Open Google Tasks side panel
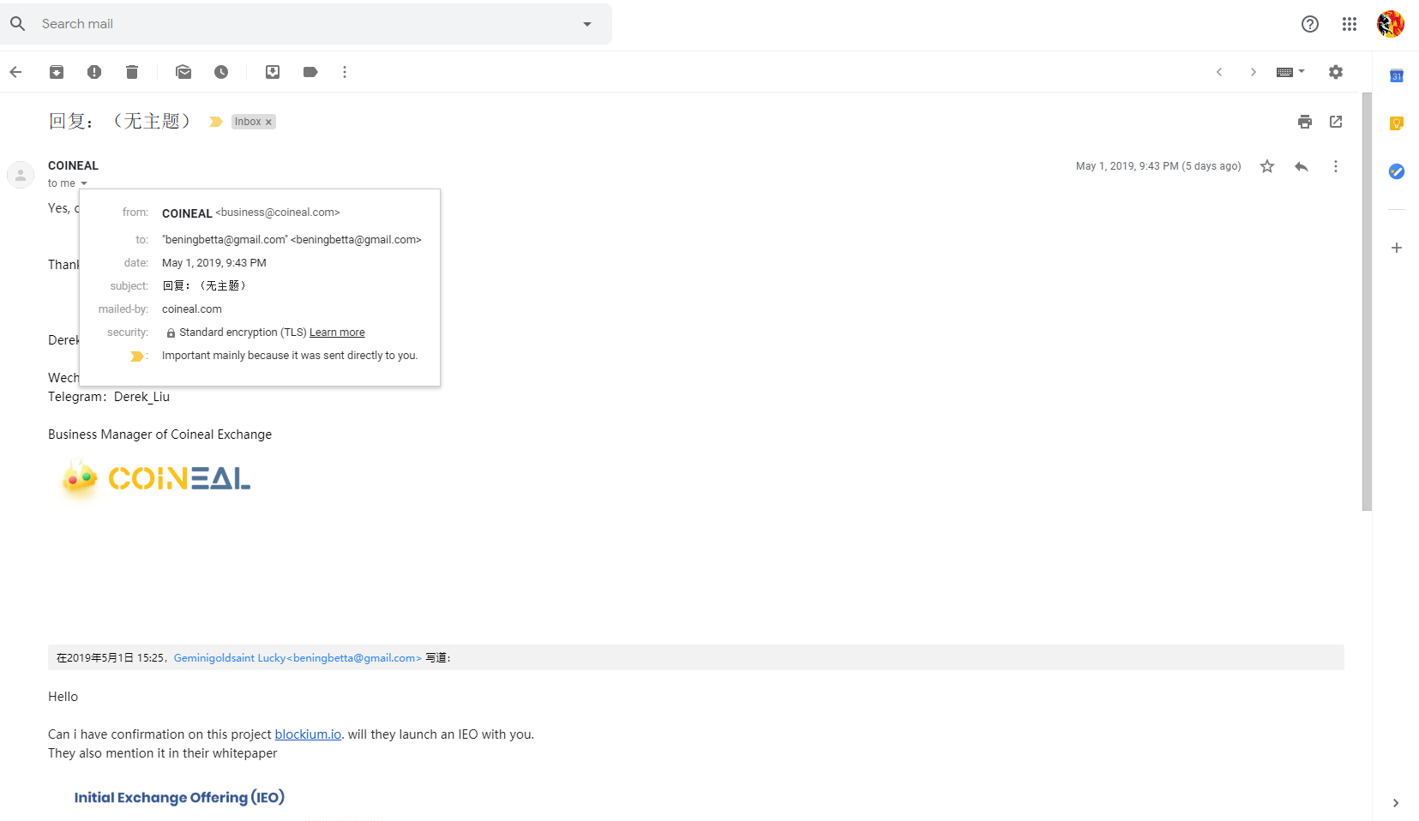 point(1397,171)
